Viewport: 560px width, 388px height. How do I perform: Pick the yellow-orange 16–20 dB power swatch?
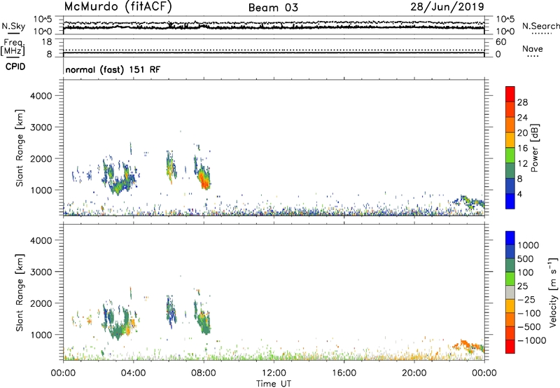(510, 140)
